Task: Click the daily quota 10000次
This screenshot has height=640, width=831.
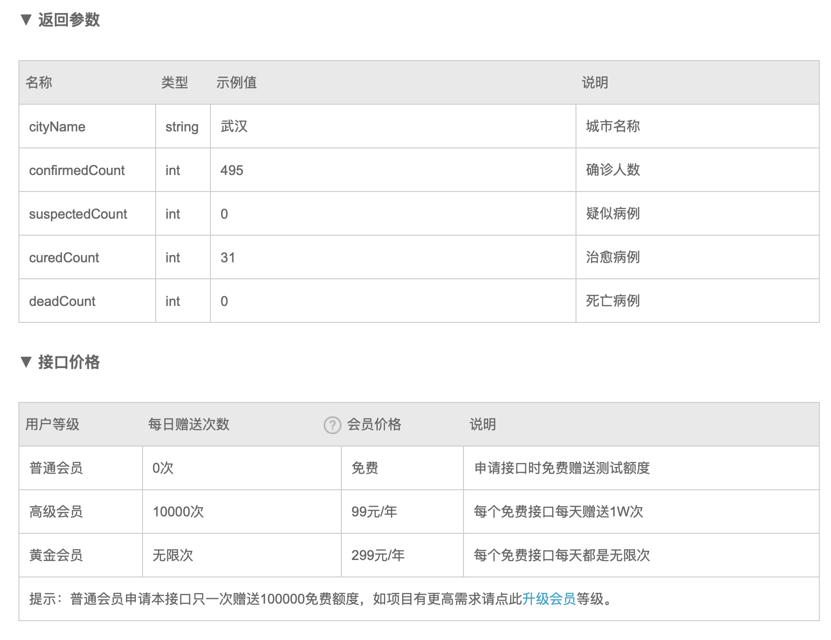Action: tap(178, 512)
